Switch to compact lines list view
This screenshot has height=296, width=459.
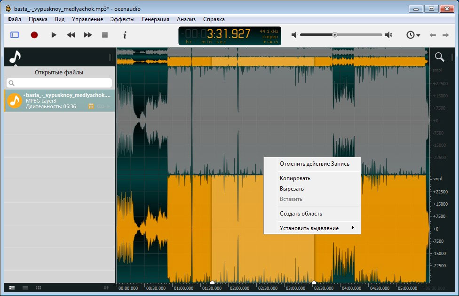pyautogui.click(x=25, y=288)
